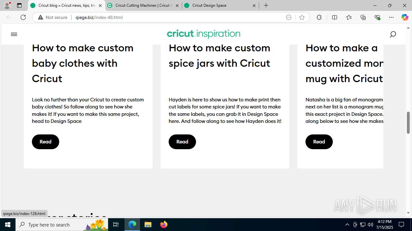
Task: Go back to the previous page
Action: [9, 17]
